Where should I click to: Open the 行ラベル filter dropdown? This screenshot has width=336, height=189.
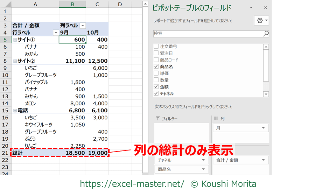click(55, 33)
